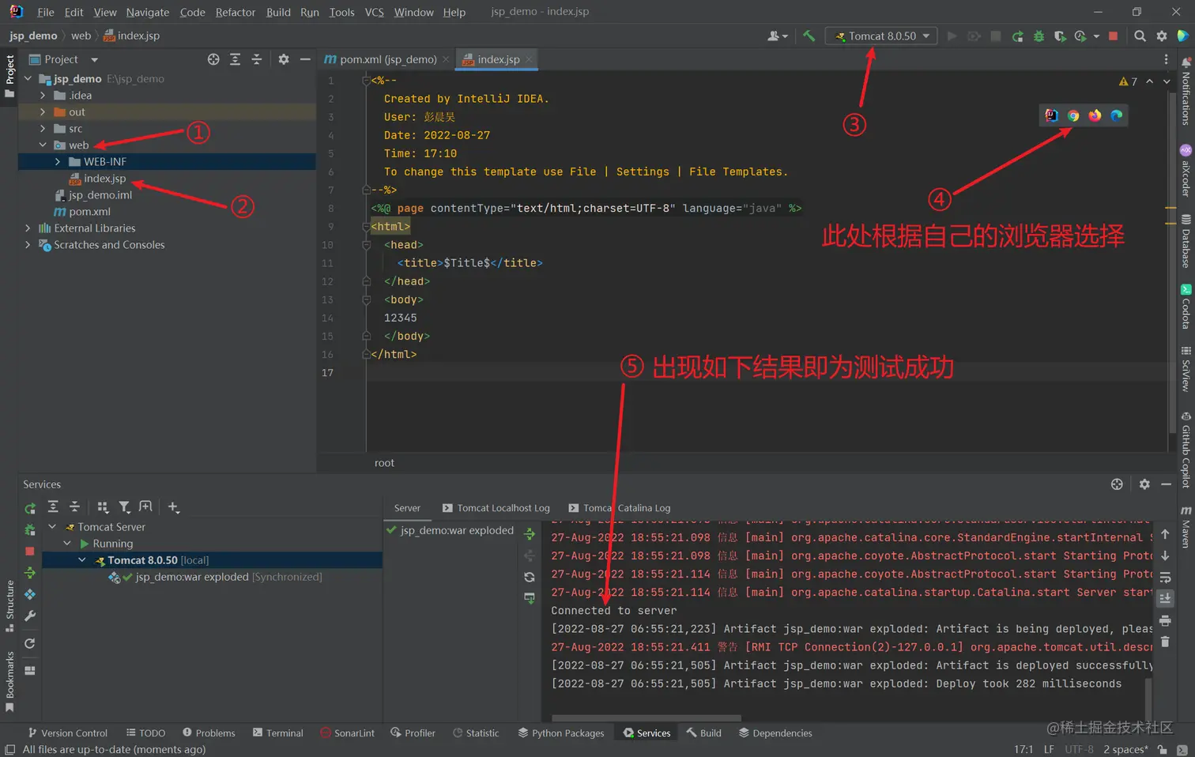Open the Refactor menu
The height and width of the screenshot is (757, 1195).
(x=236, y=12)
